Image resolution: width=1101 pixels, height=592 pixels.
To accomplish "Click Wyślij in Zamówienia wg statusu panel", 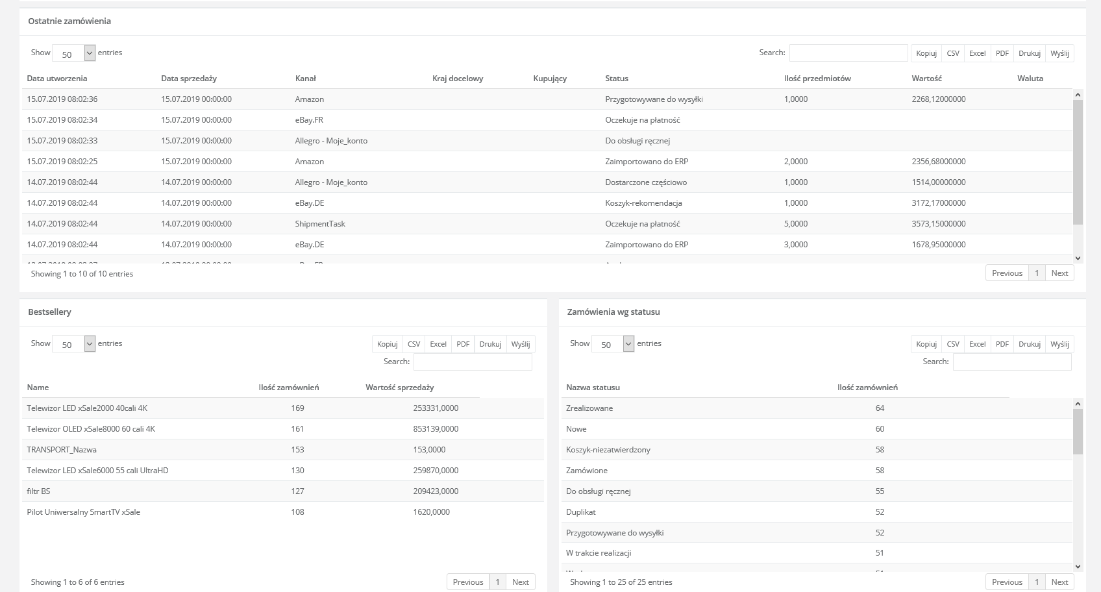I will [1059, 344].
